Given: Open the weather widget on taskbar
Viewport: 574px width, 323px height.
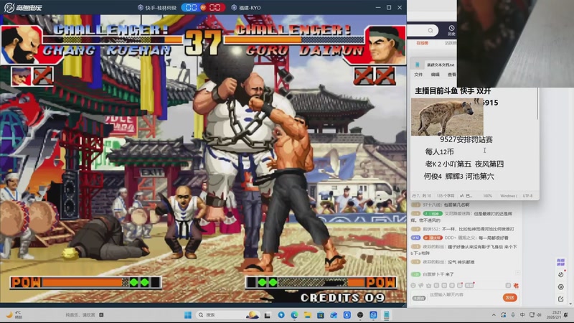Looking at the screenshot, I should coord(14,314).
